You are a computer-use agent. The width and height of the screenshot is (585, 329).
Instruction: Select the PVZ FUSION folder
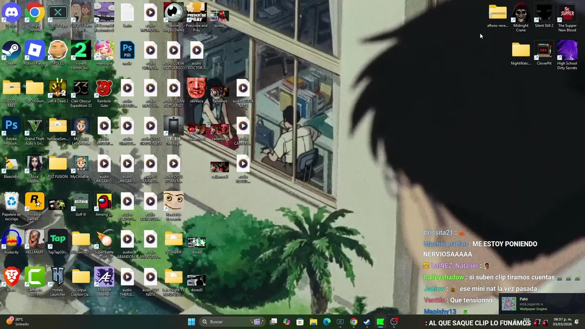click(x=58, y=167)
